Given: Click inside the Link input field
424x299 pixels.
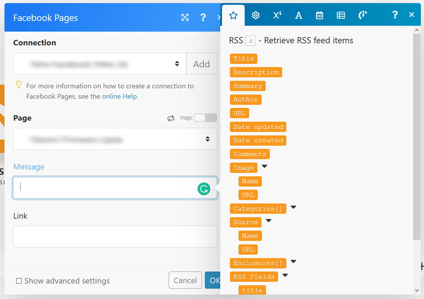Looking at the screenshot, I should [115, 236].
